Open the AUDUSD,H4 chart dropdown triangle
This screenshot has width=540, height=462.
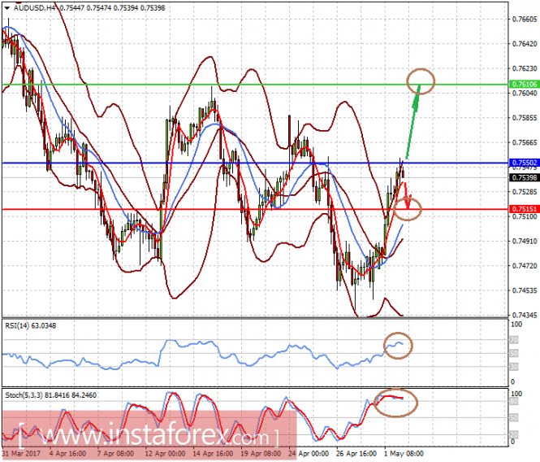click(6, 8)
